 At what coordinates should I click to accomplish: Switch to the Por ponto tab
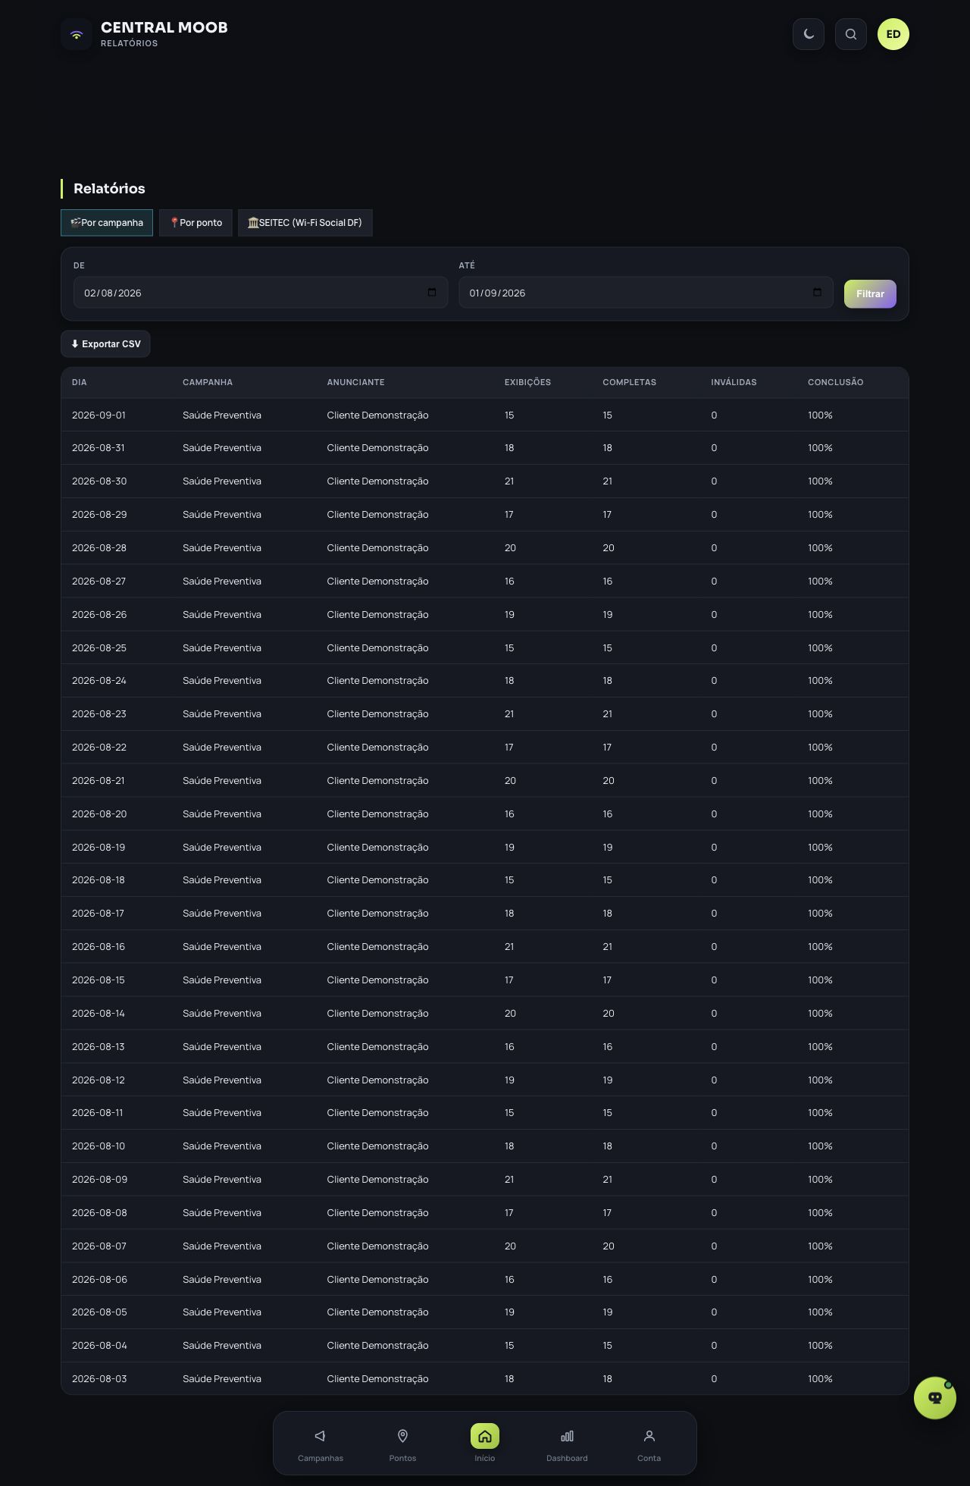[196, 223]
